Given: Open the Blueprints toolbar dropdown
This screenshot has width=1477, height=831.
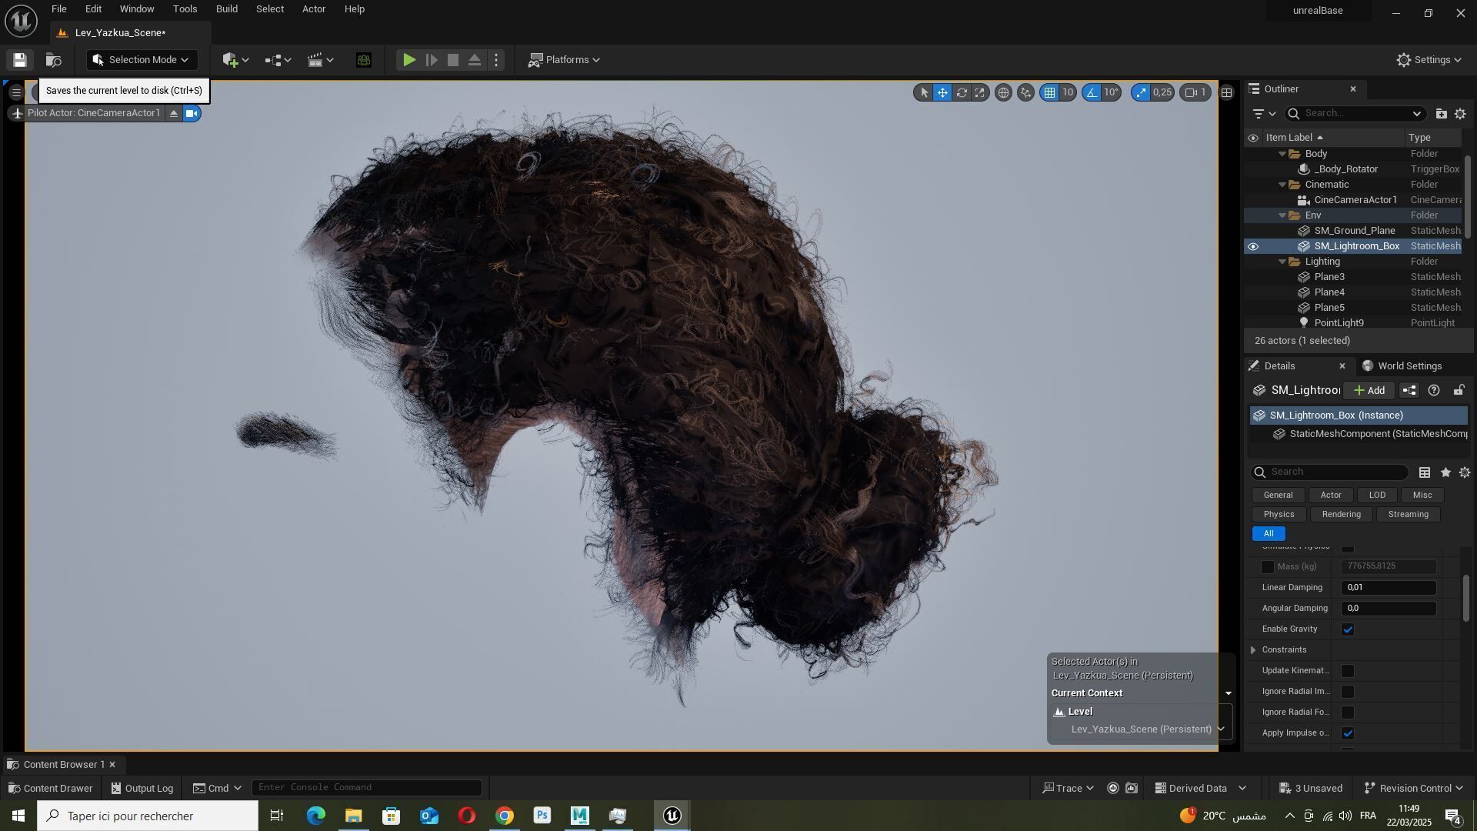Looking at the screenshot, I should pyautogui.click(x=278, y=60).
